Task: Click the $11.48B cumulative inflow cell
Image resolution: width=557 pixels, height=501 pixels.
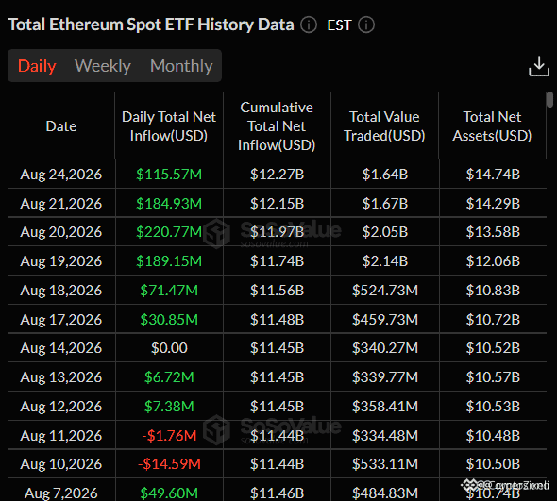Action: coord(277,320)
